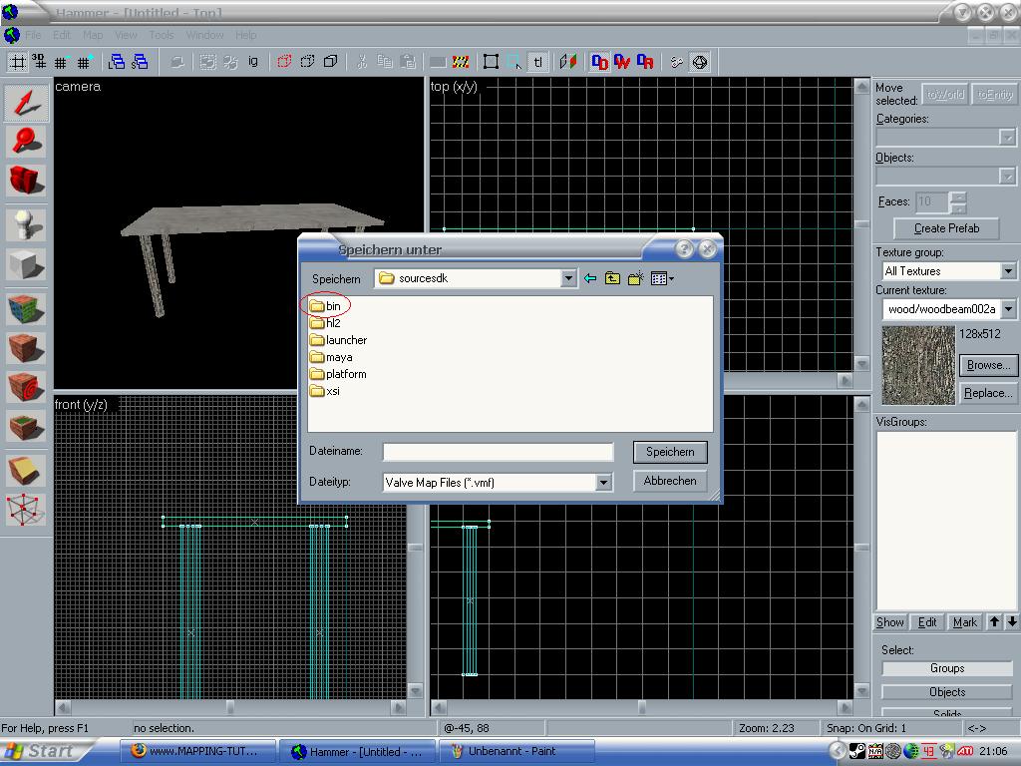The height and width of the screenshot is (766, 1021).
Task: Activate the Clipping tool sliced cube
Action: pos(26,471)
